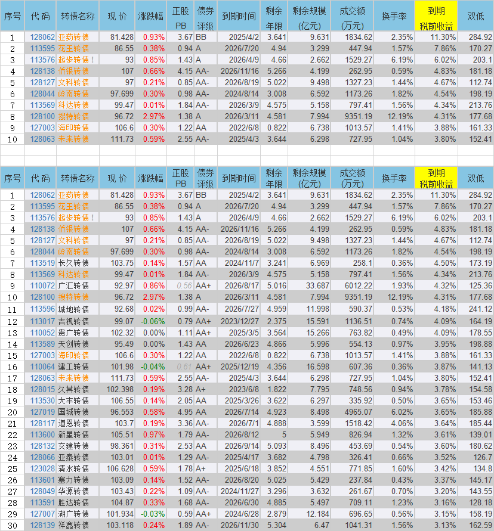Click the -0.06% change of 吉视转债

tap(153, 321)
